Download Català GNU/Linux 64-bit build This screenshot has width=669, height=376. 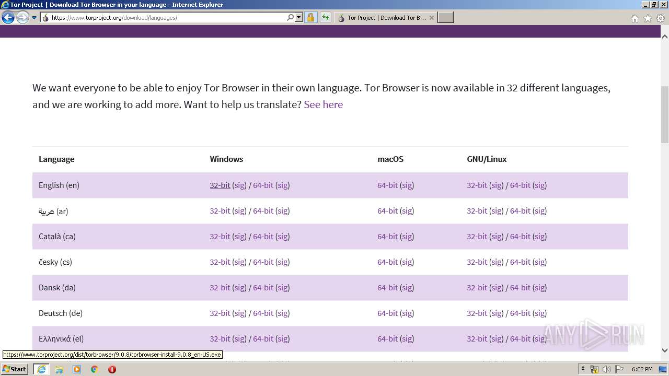[x=520, y=236]
